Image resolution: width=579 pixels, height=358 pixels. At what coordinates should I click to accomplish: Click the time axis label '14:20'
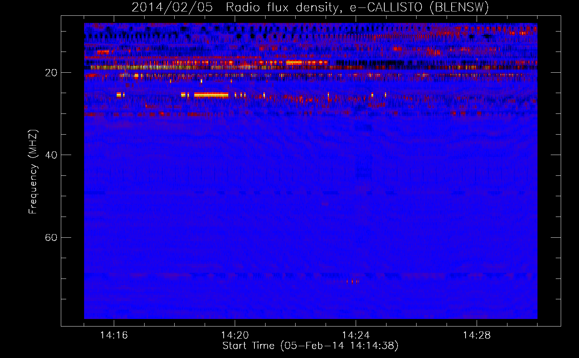235,335
